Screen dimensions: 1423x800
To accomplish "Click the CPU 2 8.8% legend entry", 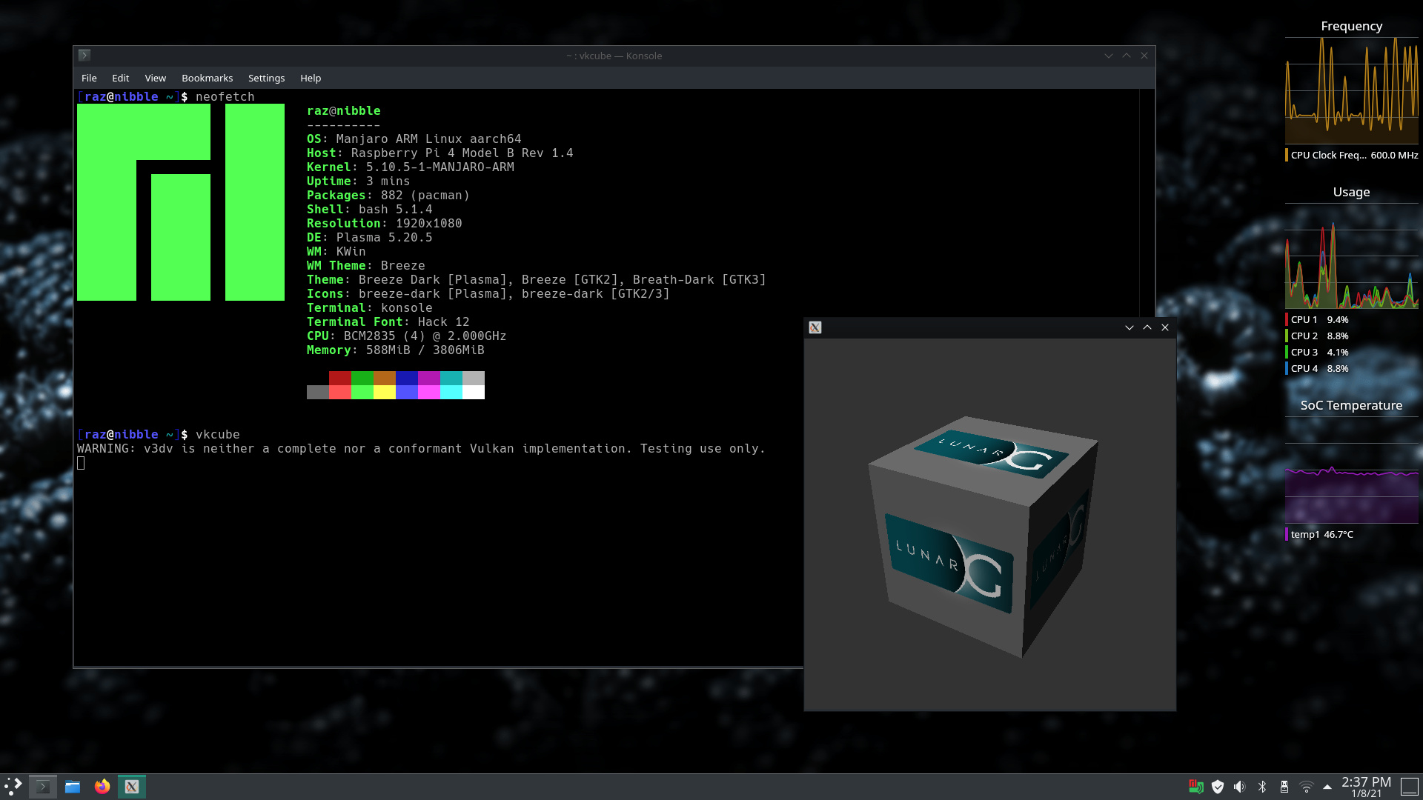I will [x=1318, y=336].
